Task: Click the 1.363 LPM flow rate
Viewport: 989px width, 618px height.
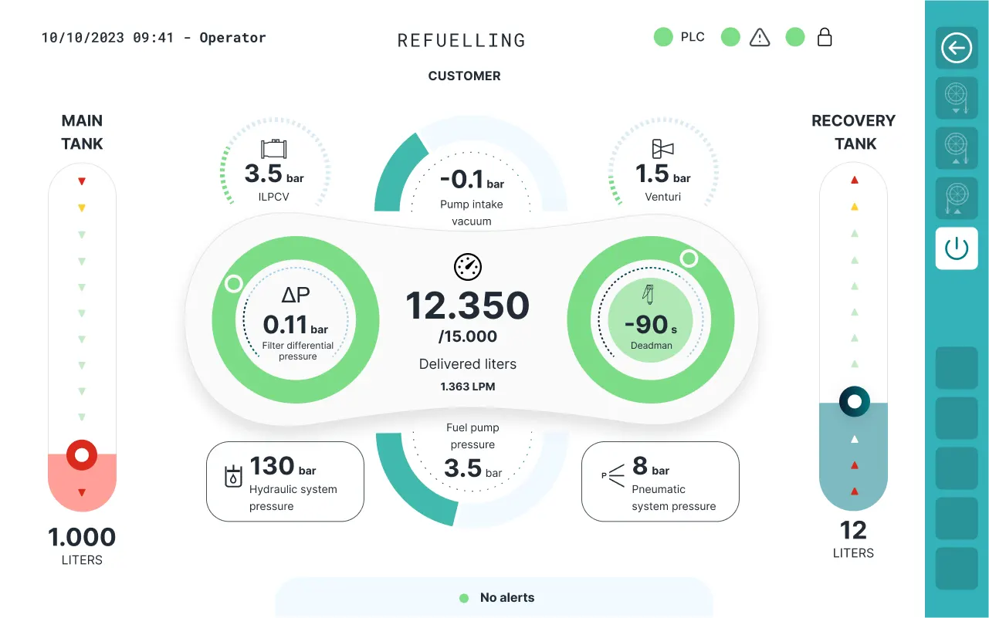Action: pyautogui.click(x=468, y=386)
